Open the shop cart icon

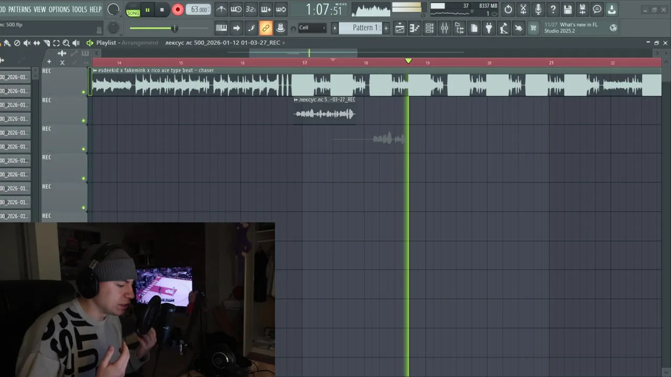click(x=534, y=28)
